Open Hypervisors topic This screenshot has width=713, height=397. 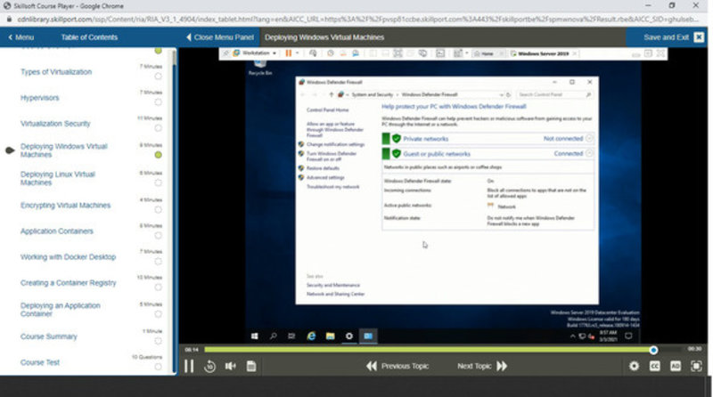tap(39, 98)
